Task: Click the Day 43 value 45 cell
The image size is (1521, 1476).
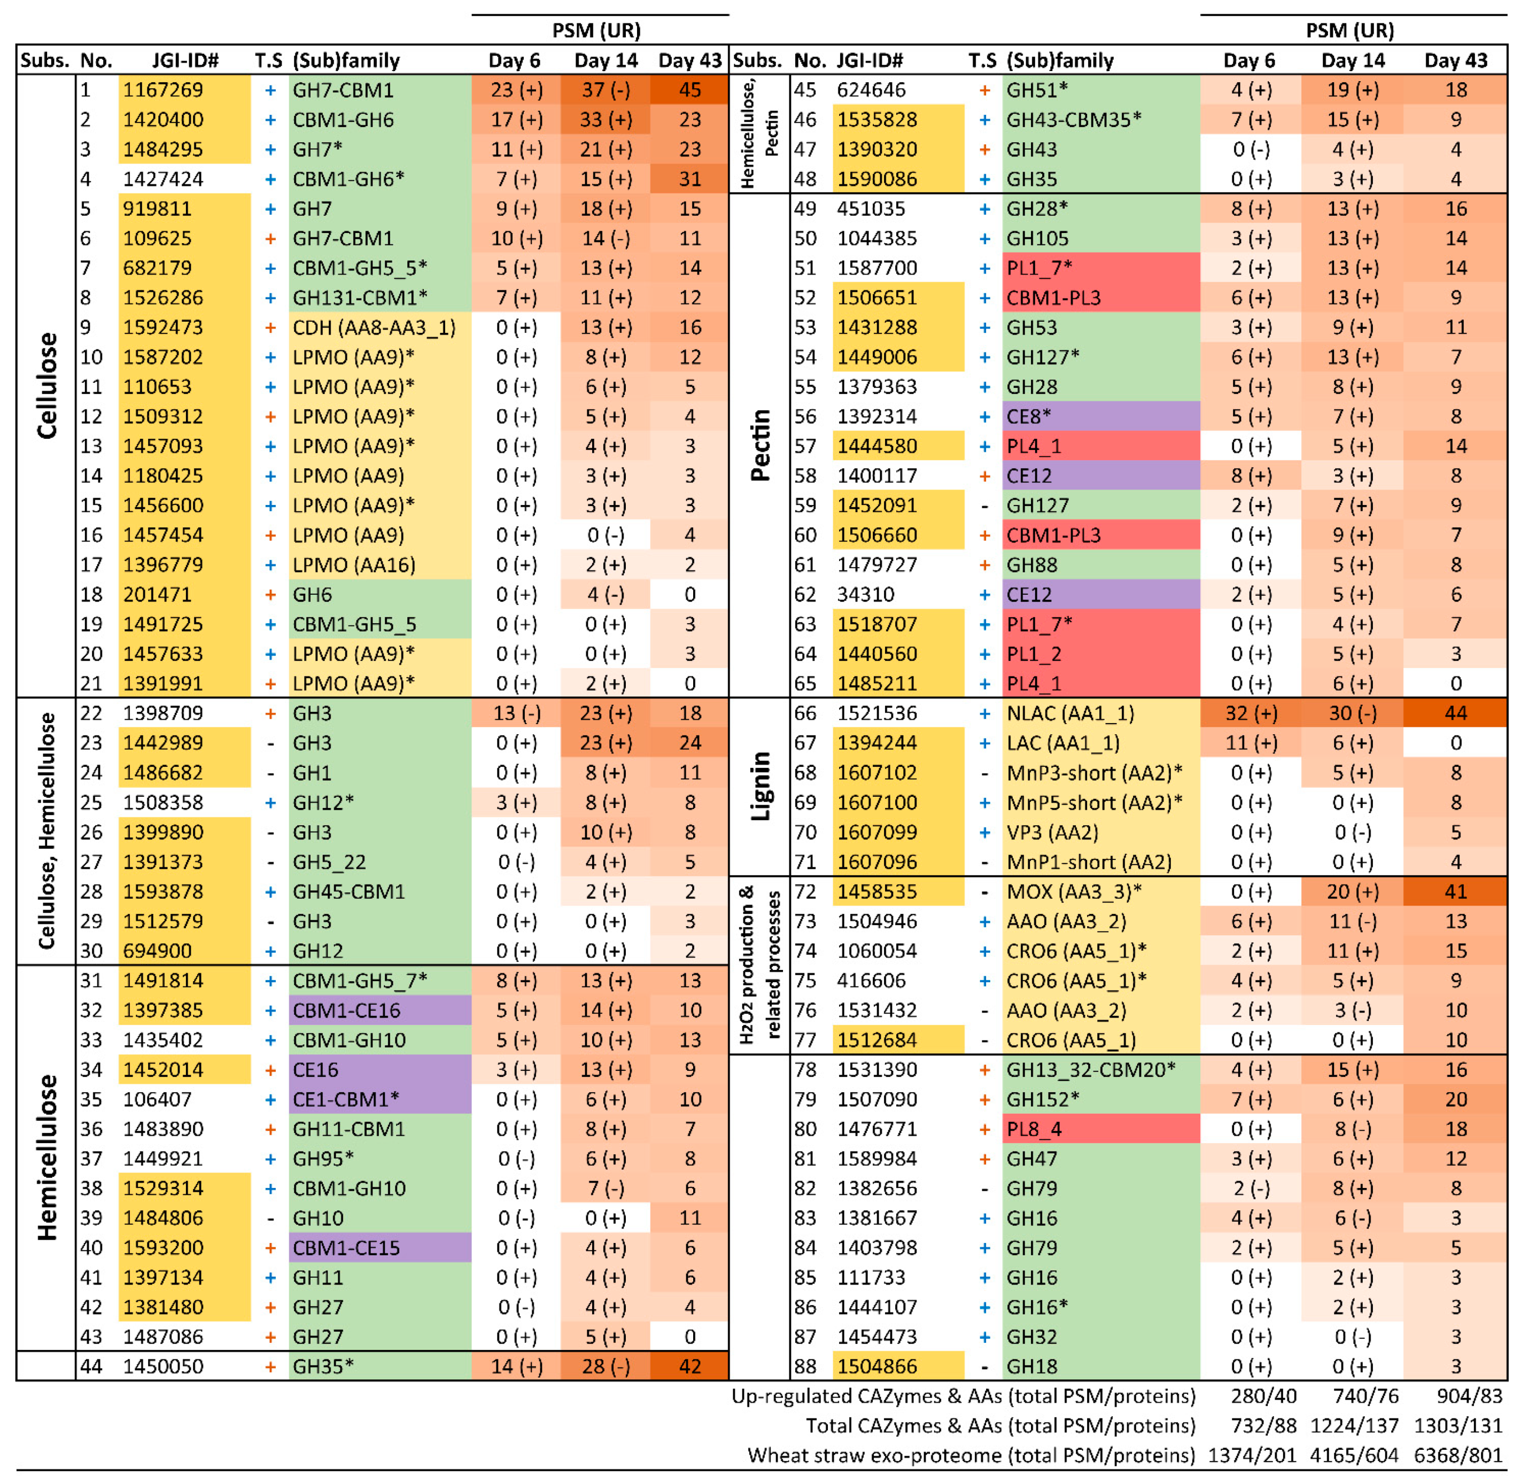Action: point(689,90)
